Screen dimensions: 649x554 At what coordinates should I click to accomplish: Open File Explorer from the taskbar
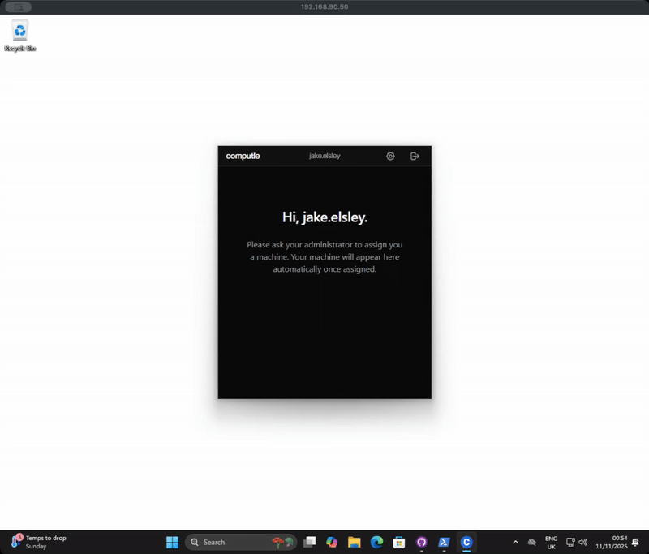tap(353, 542)
